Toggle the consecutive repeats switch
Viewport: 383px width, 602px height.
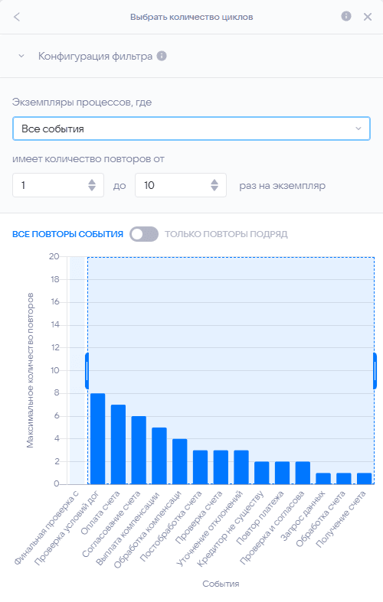click(x=144, y=234)
